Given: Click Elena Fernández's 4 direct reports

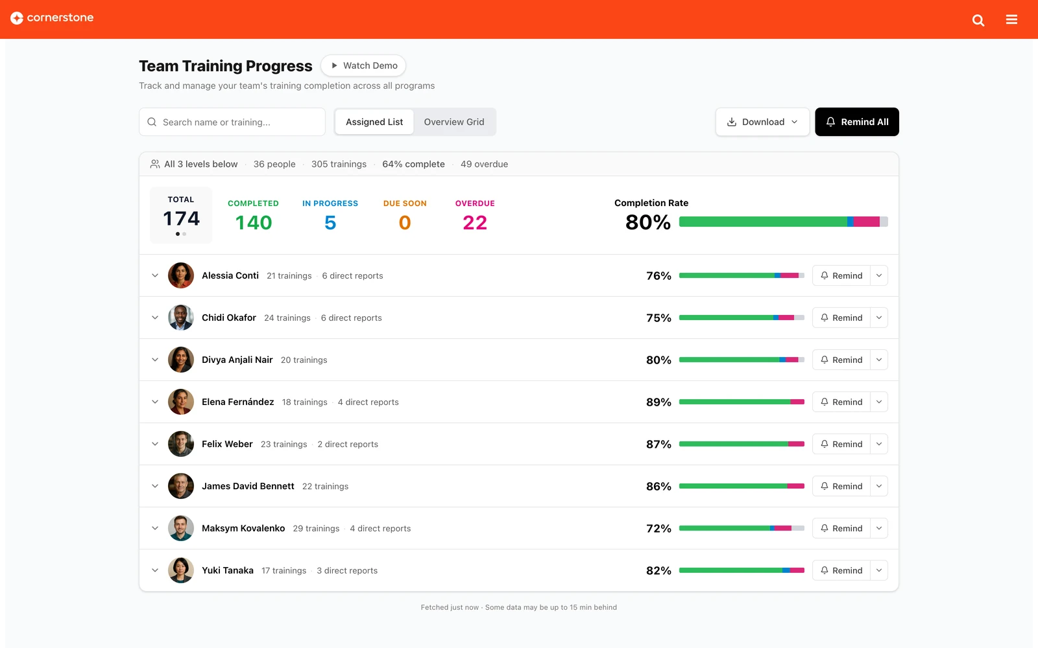Looking at the screenshot, I should [368, 402].
